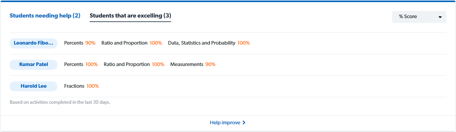Viewport: 456px width, 132px height.
Task: Select Students that are excelling tab
Action: point(130,16)
